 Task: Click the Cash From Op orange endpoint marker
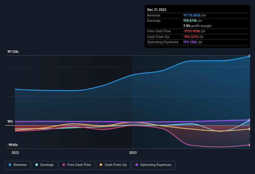pyautogui.click(x=250, y=129)
